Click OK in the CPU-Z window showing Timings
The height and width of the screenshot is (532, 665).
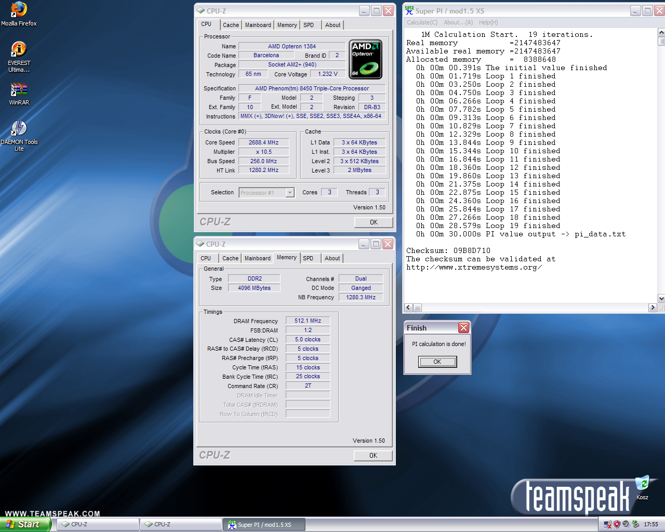pos(373,456)
